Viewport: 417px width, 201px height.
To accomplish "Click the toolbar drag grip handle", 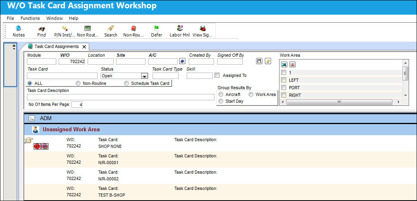I will coord(4,31).
